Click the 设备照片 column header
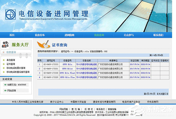176x119 pixels. [165, 61]
